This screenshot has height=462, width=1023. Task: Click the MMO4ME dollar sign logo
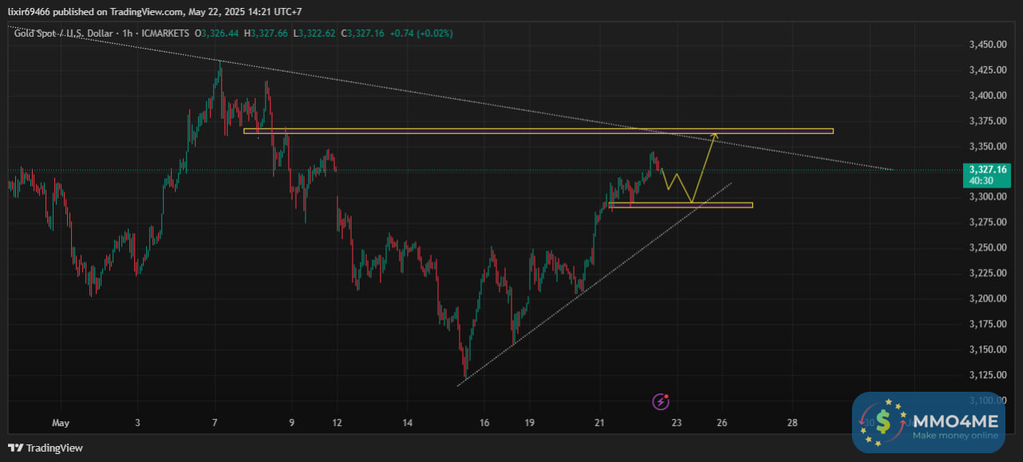[882, 421]
